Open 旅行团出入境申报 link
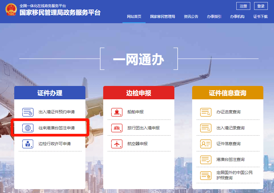This screenshot has width=274, height=193. tap(144, 128)
